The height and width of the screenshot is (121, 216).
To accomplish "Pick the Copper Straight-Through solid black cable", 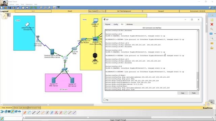I will (x=34, y=113).
